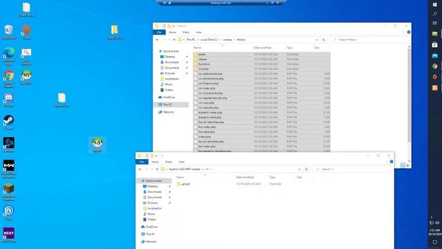
Task: Go up one level in the v1 window
Action: tap(157, 169)
